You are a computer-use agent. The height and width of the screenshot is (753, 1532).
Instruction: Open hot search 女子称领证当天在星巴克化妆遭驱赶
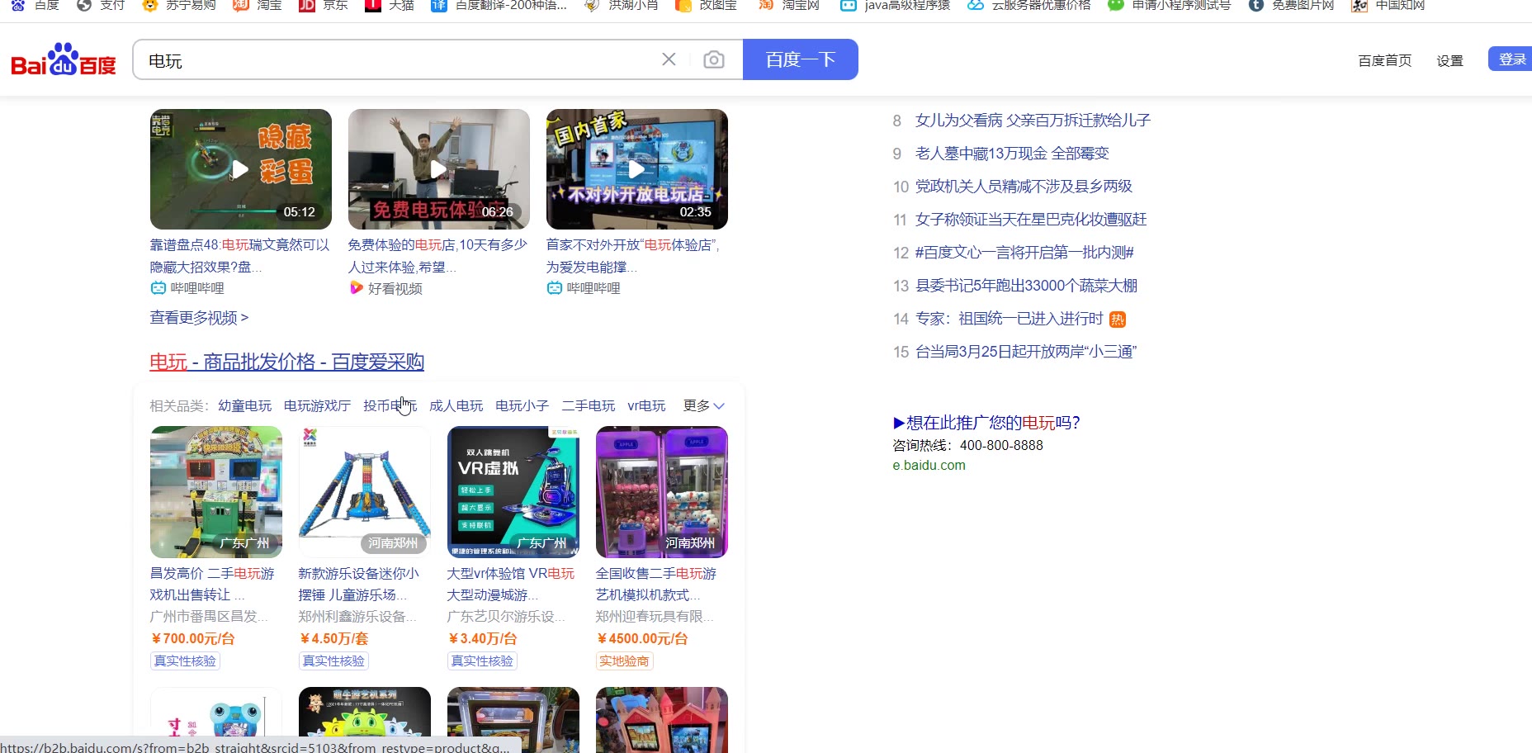[x=1031, y=220]
